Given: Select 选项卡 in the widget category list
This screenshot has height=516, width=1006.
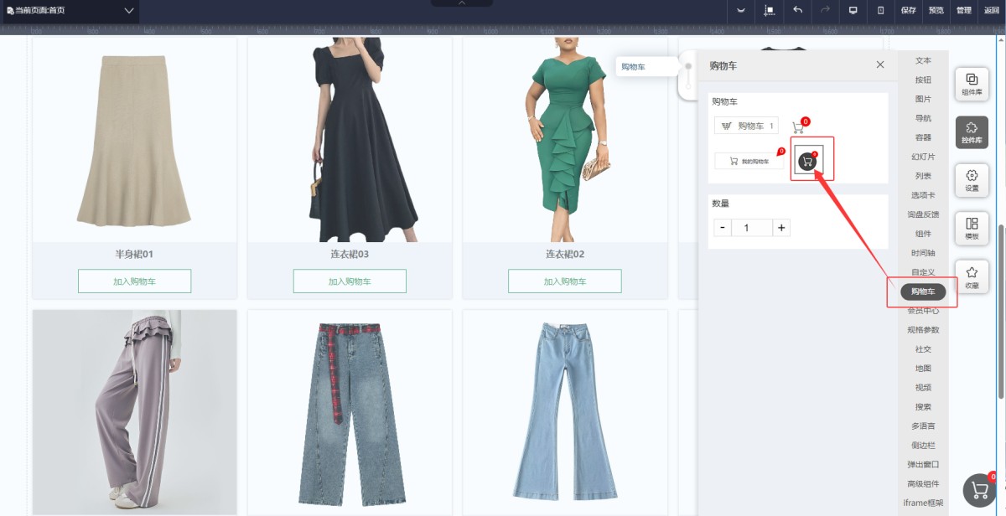Looking at the screenshot, I should [923, 195].
